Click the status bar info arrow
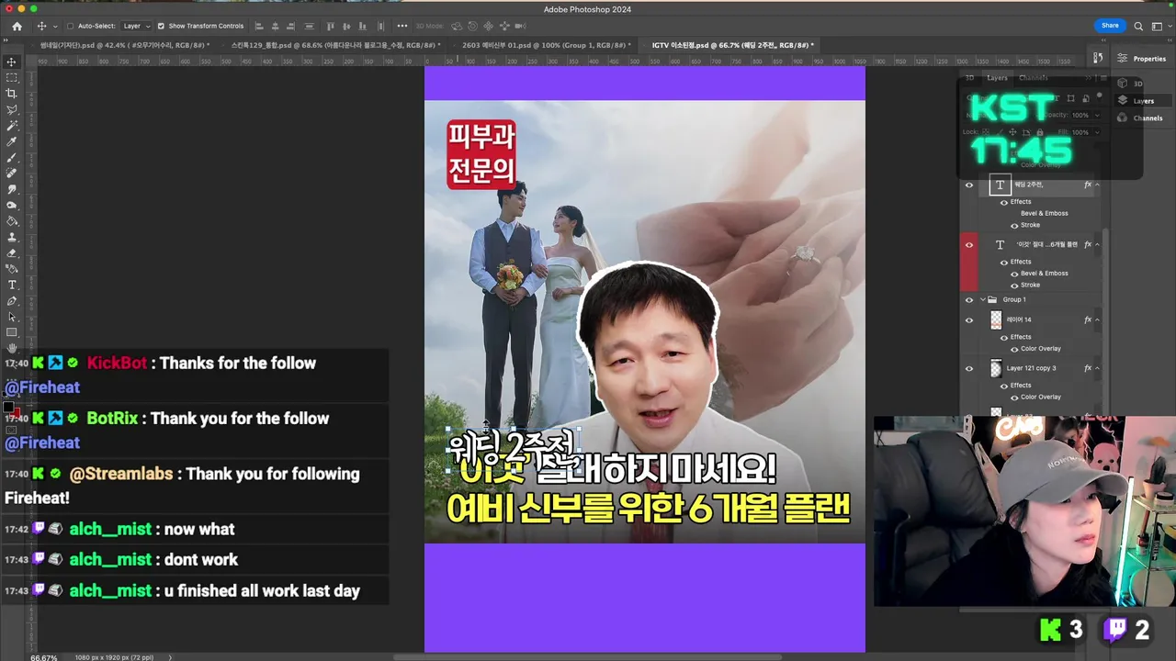Screen dimensions: 1176x661 (170, 657)
